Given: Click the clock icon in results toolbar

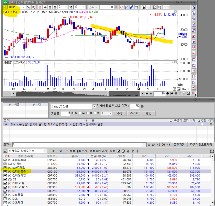Looking at the screenshot, I should point(123,151).
